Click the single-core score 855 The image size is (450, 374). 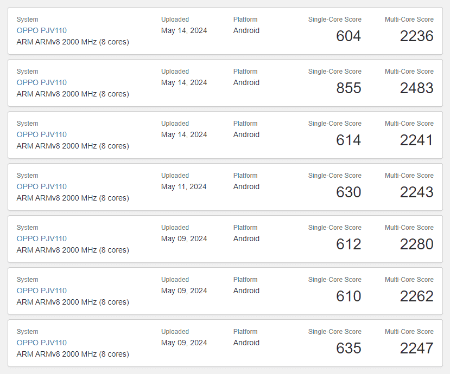point(348,88)
